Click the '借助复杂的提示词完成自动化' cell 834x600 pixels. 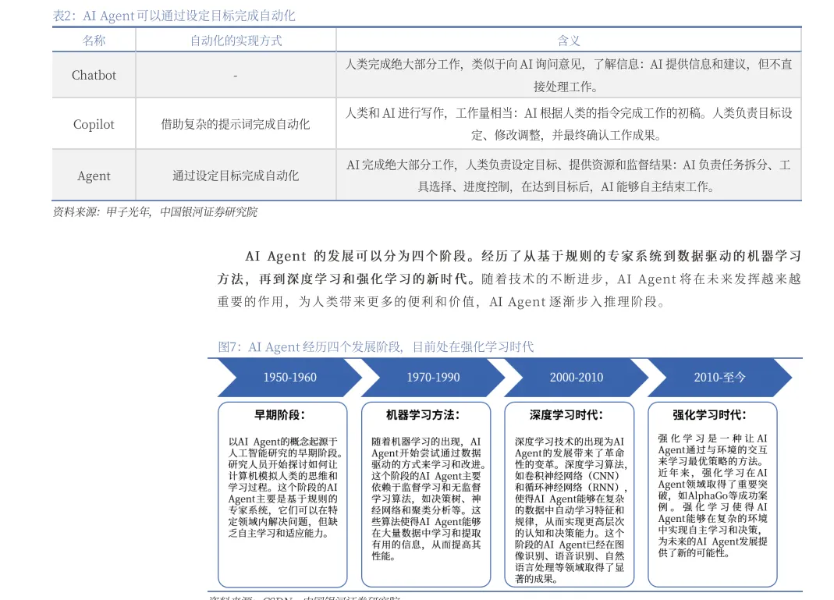(x=236, y=124)
